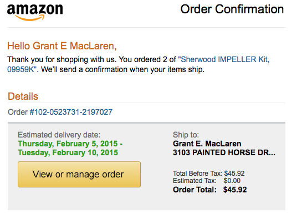This screenshot has width=292, height=219.
Task: Click the View or manage order button
Action: (79, 174)
